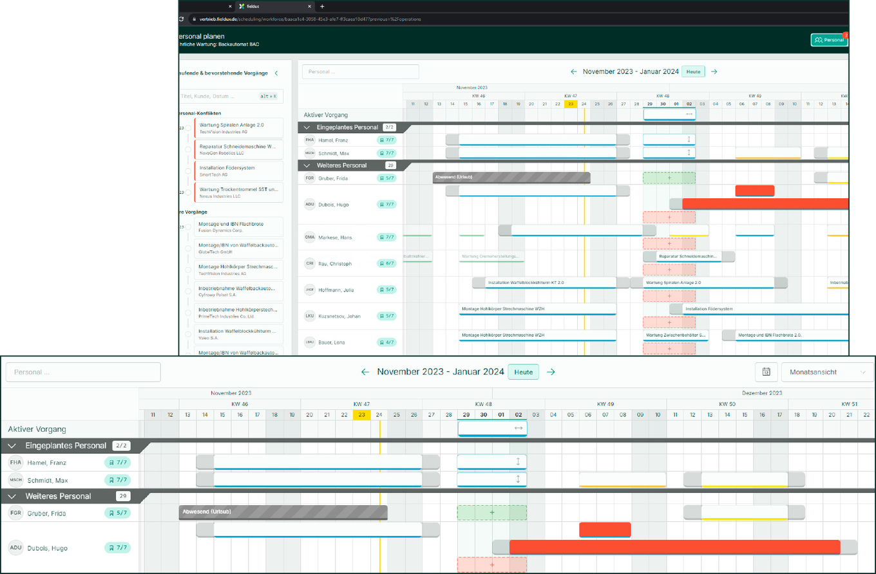Collapse the laufende & bevorstehende Vorgänge sidebar
This screenshot has width=876, height=574.
coord(276,73)
